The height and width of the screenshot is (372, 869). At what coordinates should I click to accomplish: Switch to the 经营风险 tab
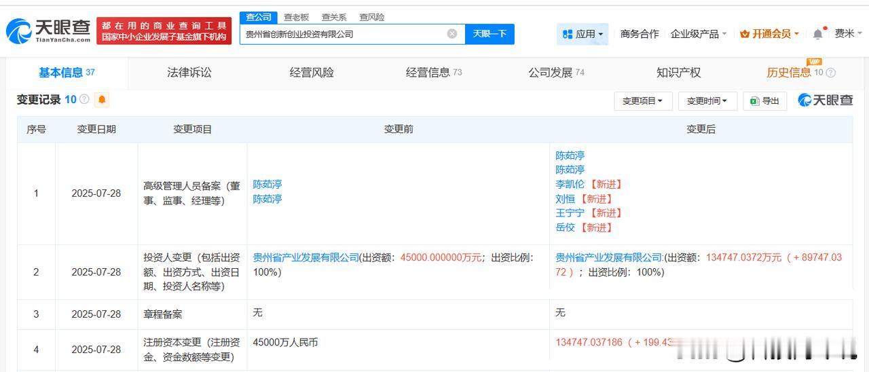click(x=312, y=73)
